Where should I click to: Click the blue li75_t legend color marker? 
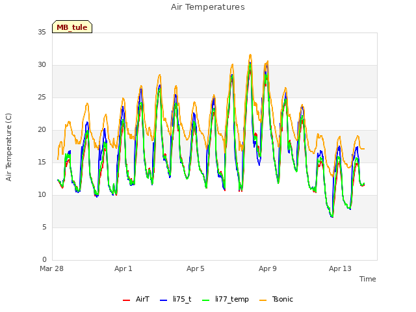pyautogui.click(x=164, y=300)
